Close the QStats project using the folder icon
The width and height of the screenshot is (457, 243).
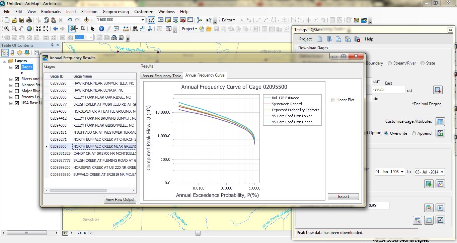coord(357,39)
